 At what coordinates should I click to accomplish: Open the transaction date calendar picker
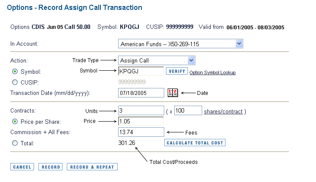[173, 93]
